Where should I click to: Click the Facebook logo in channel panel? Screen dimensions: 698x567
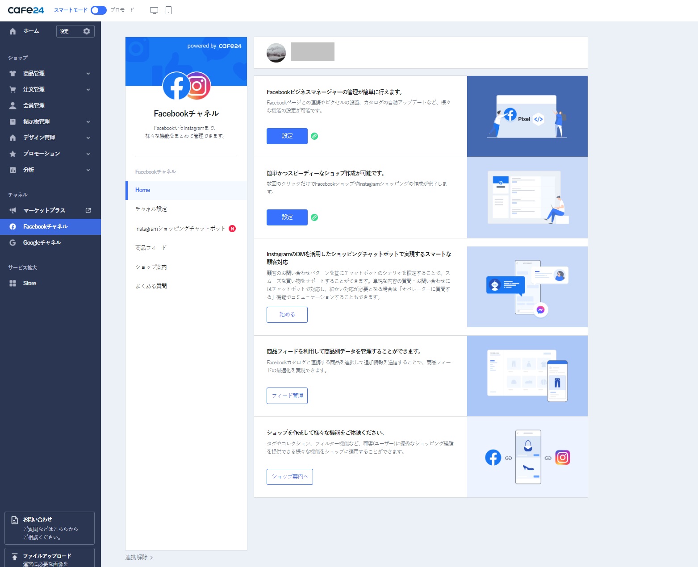(176, 86)
